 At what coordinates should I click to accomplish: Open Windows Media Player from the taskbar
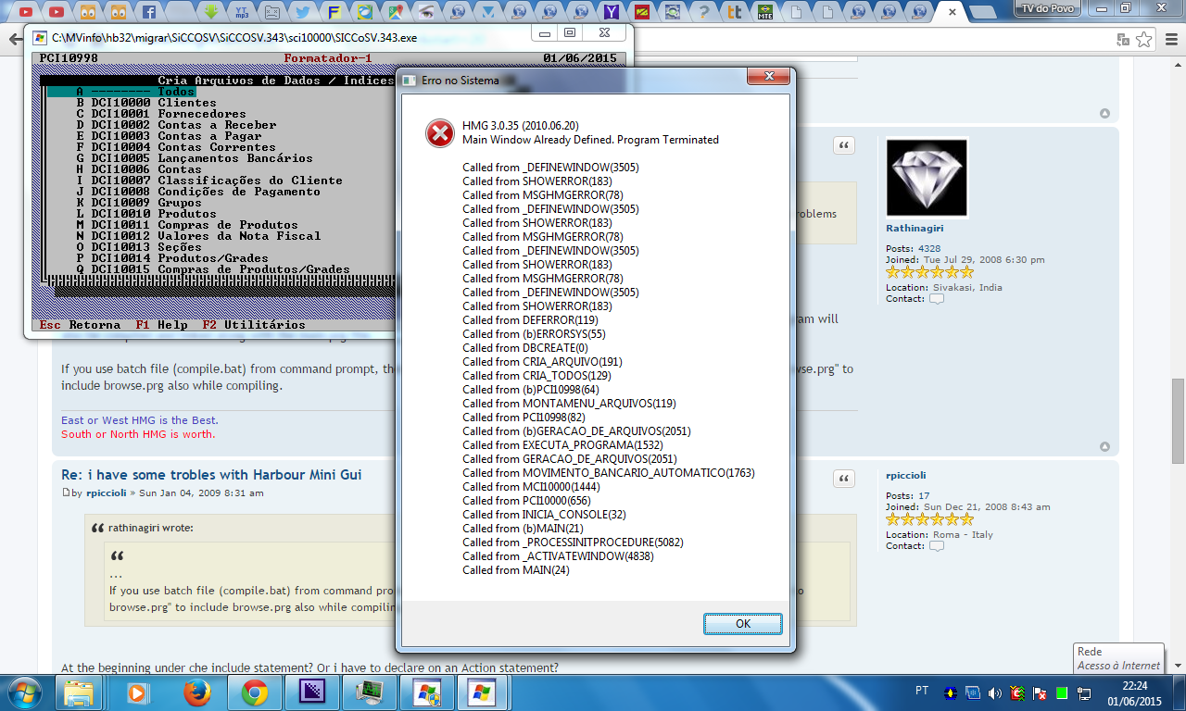click(138, 692)
